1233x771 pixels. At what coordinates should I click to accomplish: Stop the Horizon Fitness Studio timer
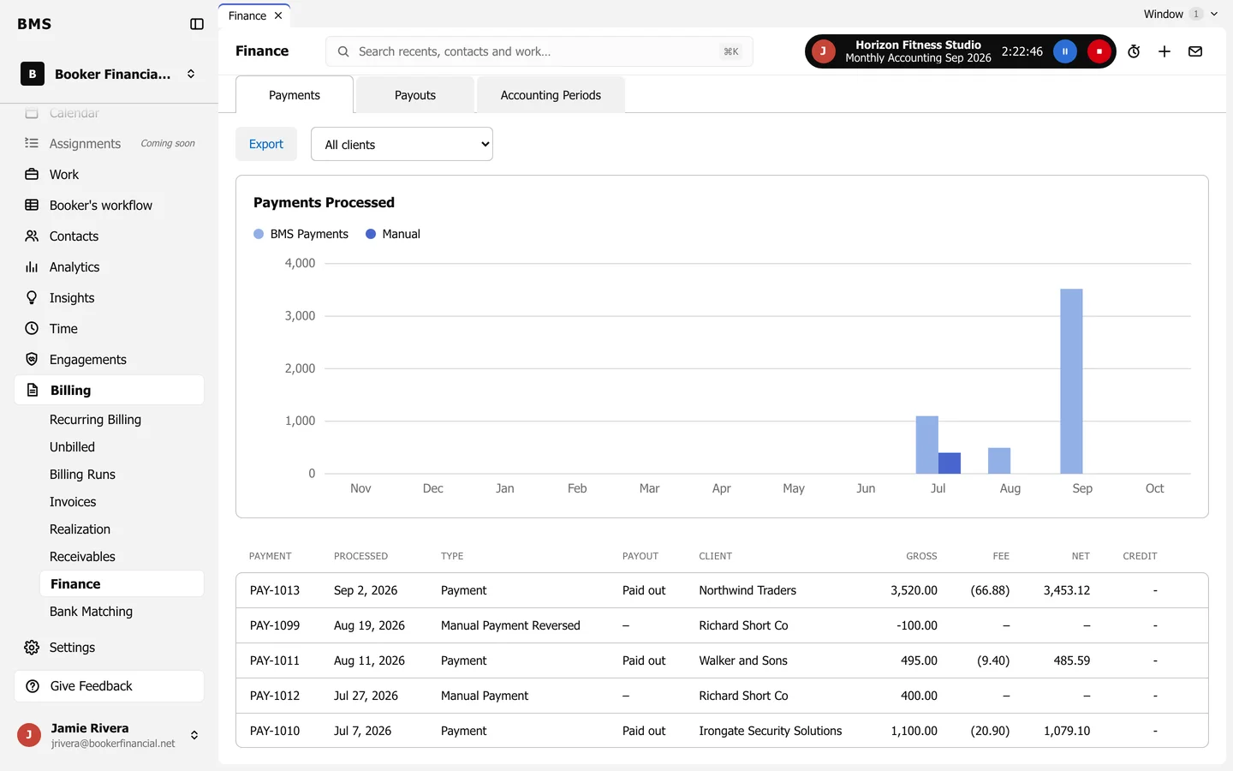tap(1099, 51)
